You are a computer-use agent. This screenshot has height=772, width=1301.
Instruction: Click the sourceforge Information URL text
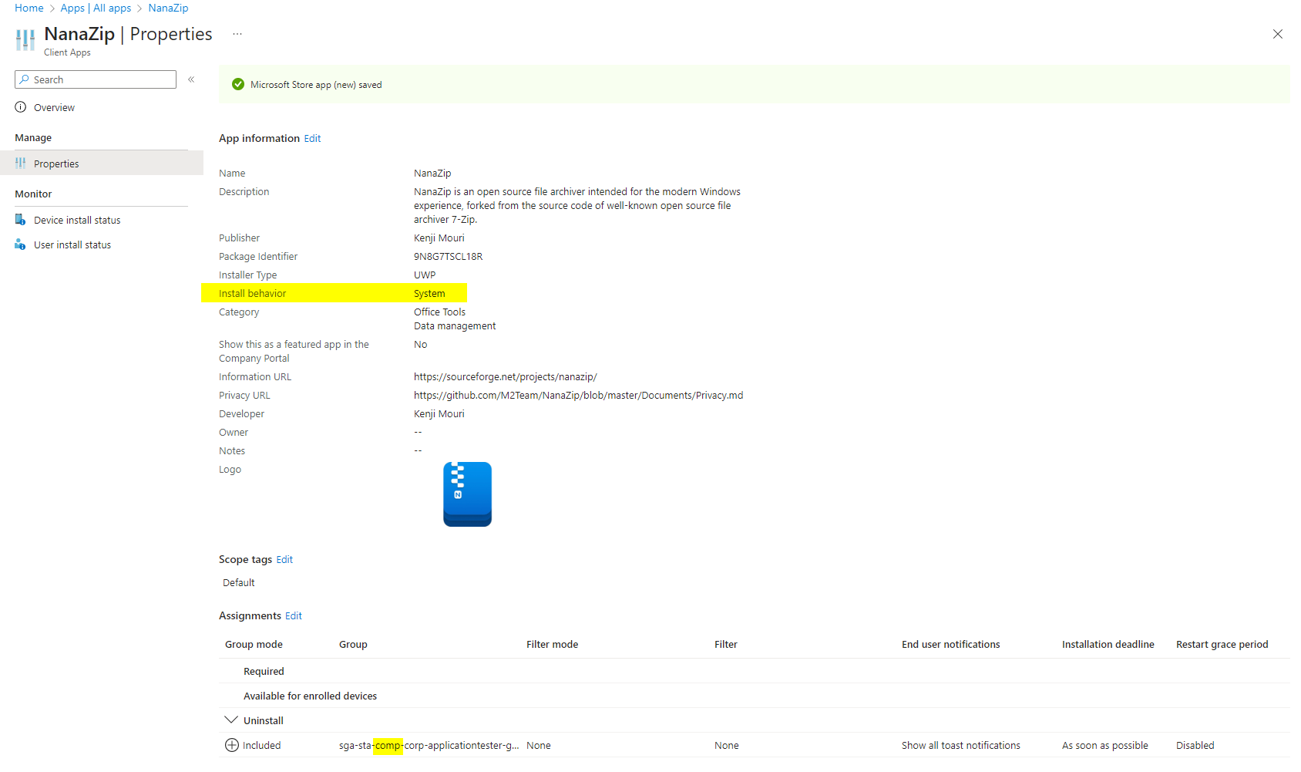click(505, 377)
